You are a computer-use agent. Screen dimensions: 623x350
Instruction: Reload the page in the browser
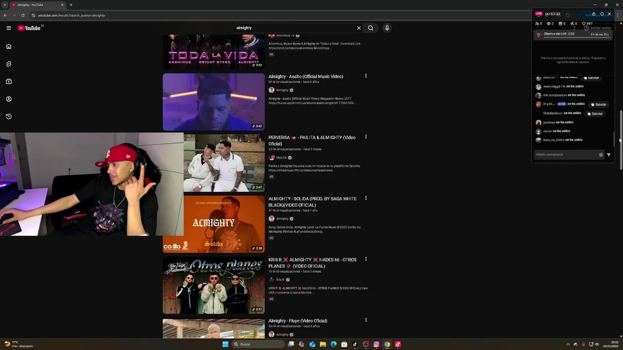pos(23,15)
